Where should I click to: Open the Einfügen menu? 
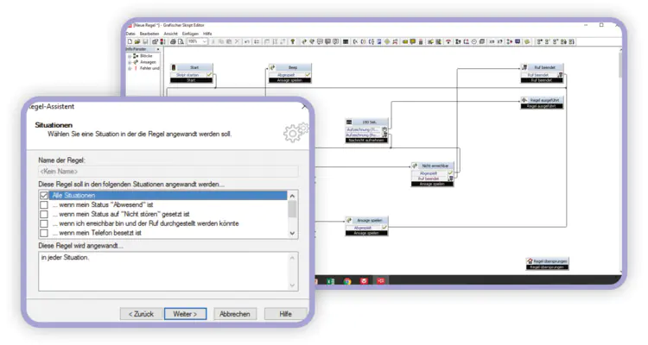[189, 34]
